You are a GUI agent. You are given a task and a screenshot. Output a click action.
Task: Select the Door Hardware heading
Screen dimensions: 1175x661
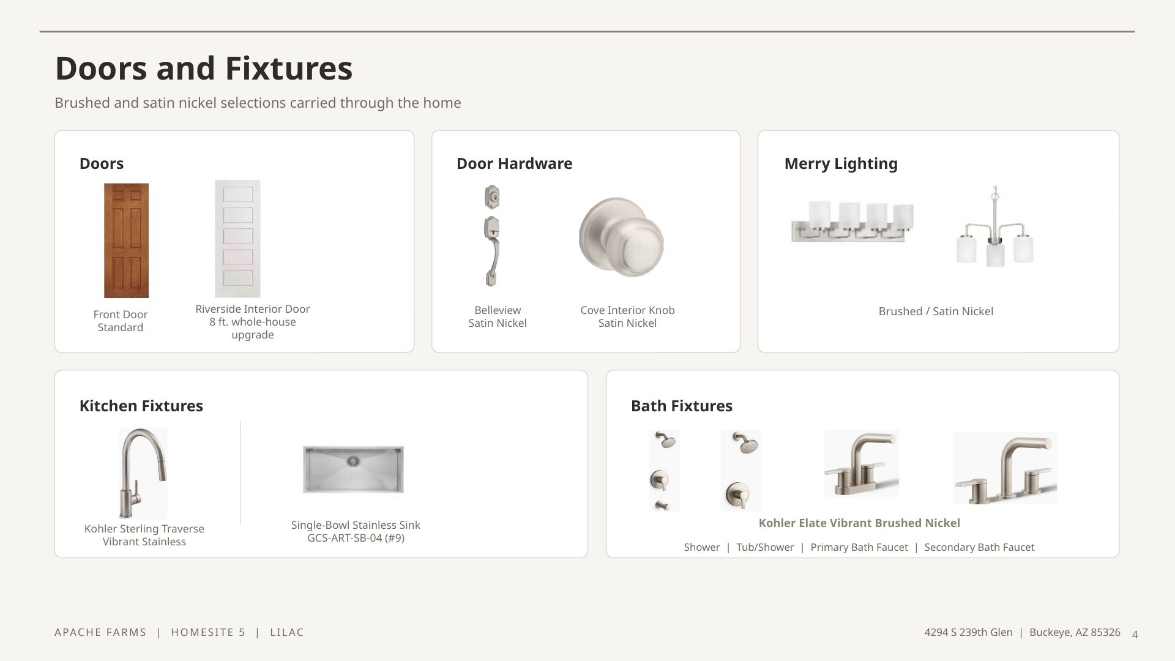click(x=515, y=163)
